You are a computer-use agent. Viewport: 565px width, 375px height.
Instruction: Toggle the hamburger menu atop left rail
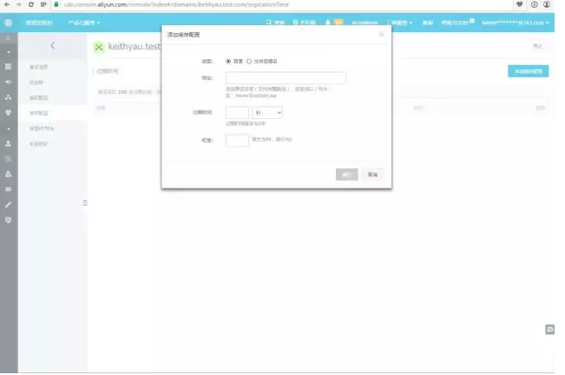8,39
